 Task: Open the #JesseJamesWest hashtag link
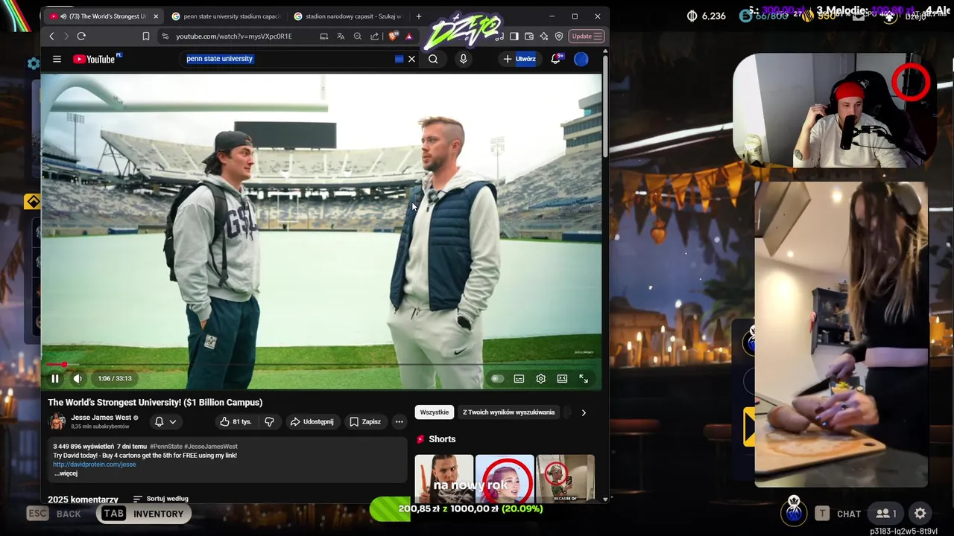[211, 447]
